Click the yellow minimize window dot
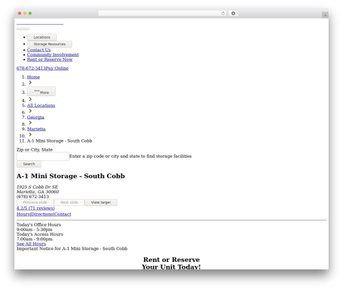 (25, 14)
